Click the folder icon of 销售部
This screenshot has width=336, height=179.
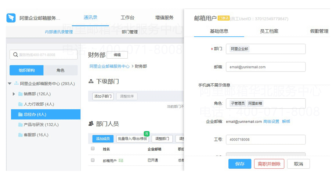coord(20,94)
